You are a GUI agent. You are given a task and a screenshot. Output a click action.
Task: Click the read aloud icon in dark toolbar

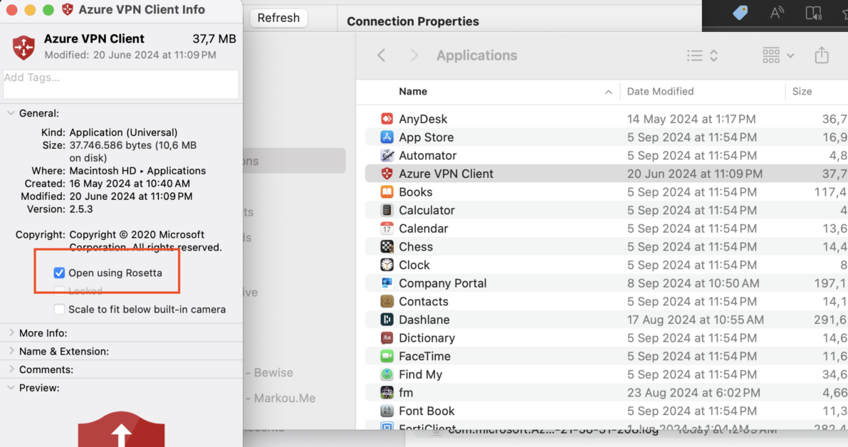[x=777, y=13]
